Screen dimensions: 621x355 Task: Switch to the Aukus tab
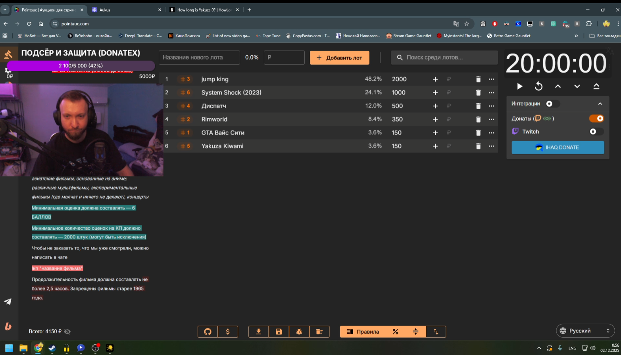126,10
